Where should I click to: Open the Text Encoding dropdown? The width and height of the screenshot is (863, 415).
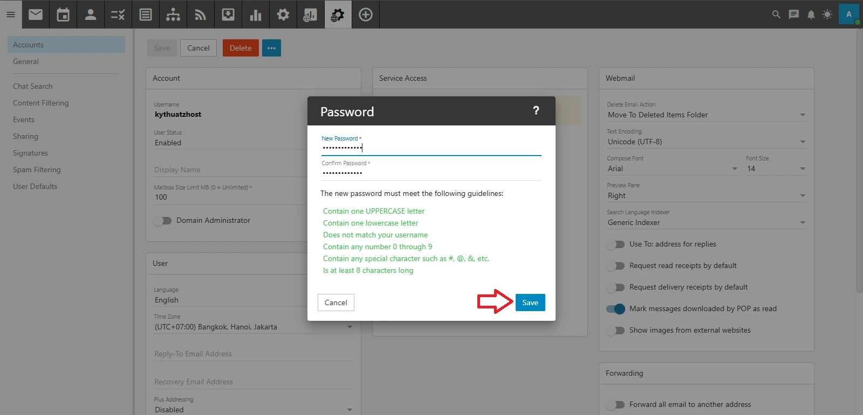coord(706,142)
